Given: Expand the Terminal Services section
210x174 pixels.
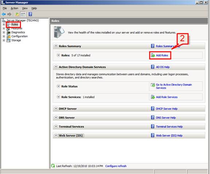Looking at the screenshot, I should pos(56,126).
